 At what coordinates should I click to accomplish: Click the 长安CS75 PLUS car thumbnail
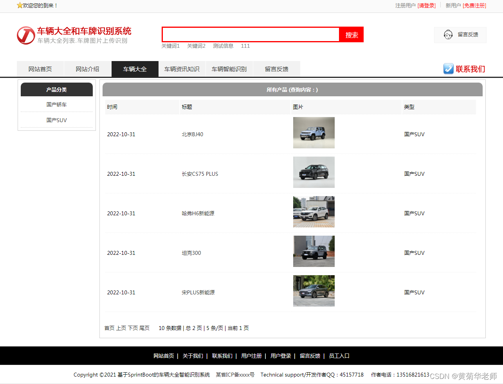click(x=314, y=172)
